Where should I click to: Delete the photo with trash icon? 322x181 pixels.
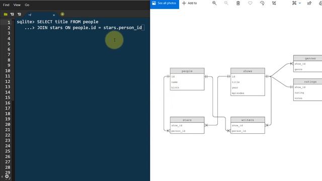(238, 3)
